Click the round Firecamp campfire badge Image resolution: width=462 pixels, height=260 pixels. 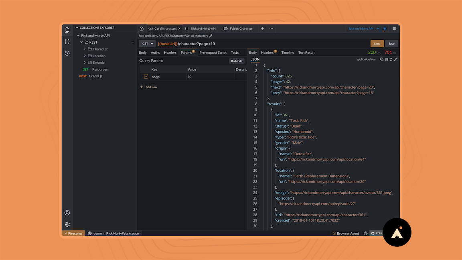(x=397, y=232)
